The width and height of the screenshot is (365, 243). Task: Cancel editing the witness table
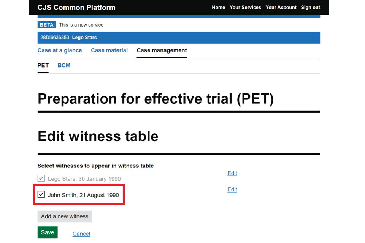[81, 234]
